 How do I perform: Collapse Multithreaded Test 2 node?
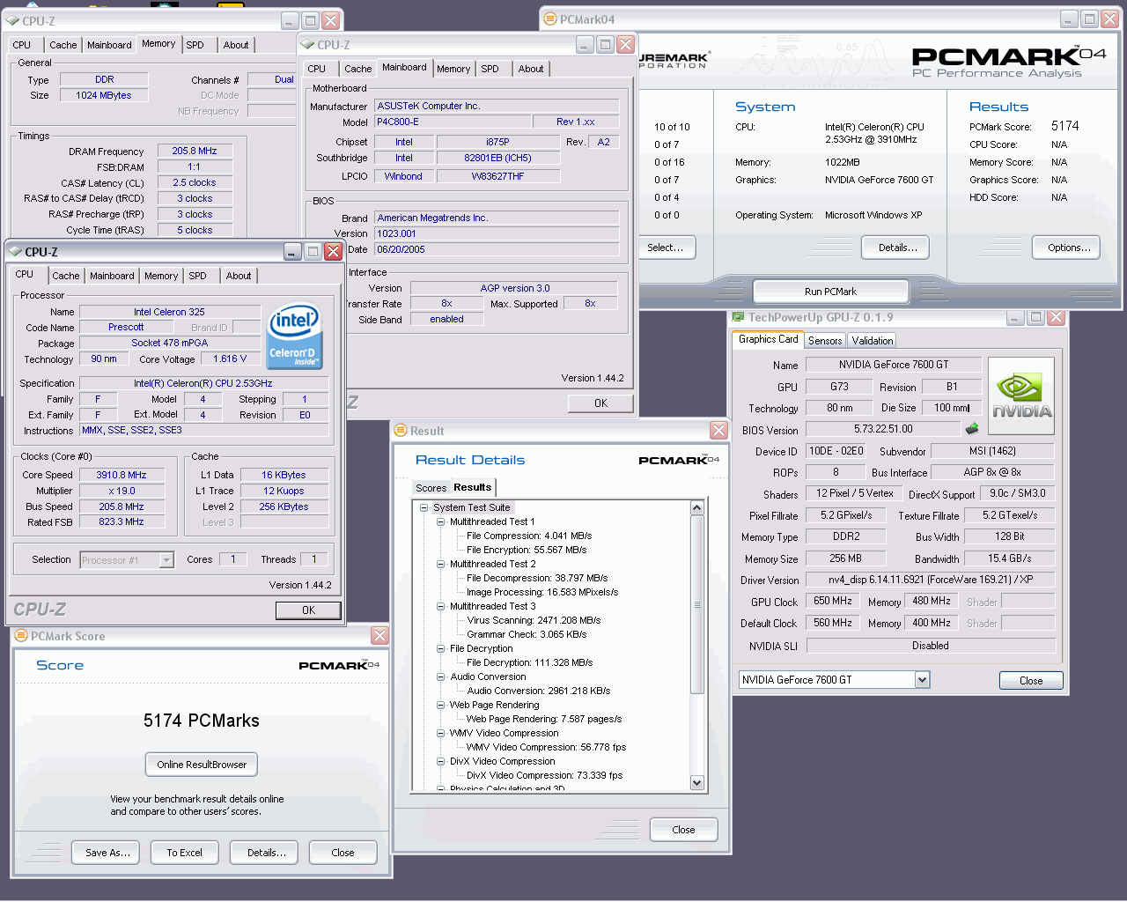441,564
